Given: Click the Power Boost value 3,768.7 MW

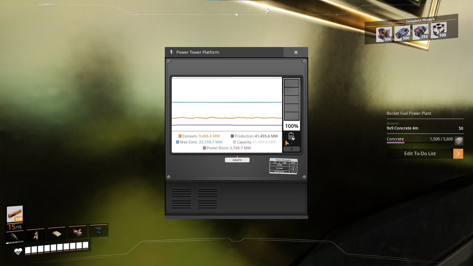Looking at the screenshot, I should tap(240, 148).
